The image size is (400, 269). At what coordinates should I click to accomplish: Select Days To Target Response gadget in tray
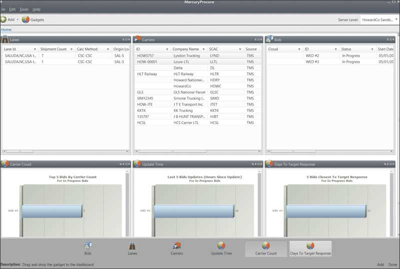tap(310, 249)
